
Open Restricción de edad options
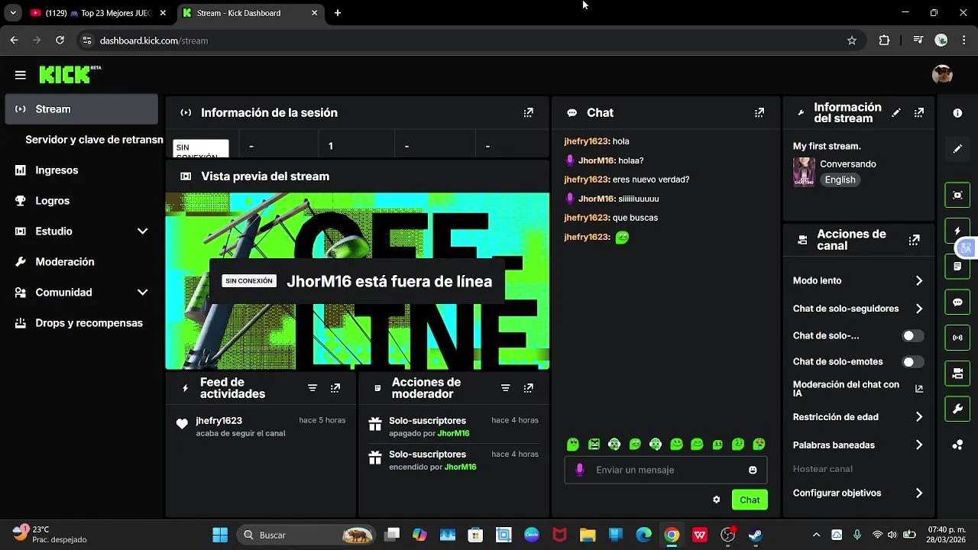858,417
